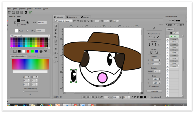Toggle the Capa 1 layer visibility indicator
The height and width of the screenshot is (113, 194).
pos(171,37)
